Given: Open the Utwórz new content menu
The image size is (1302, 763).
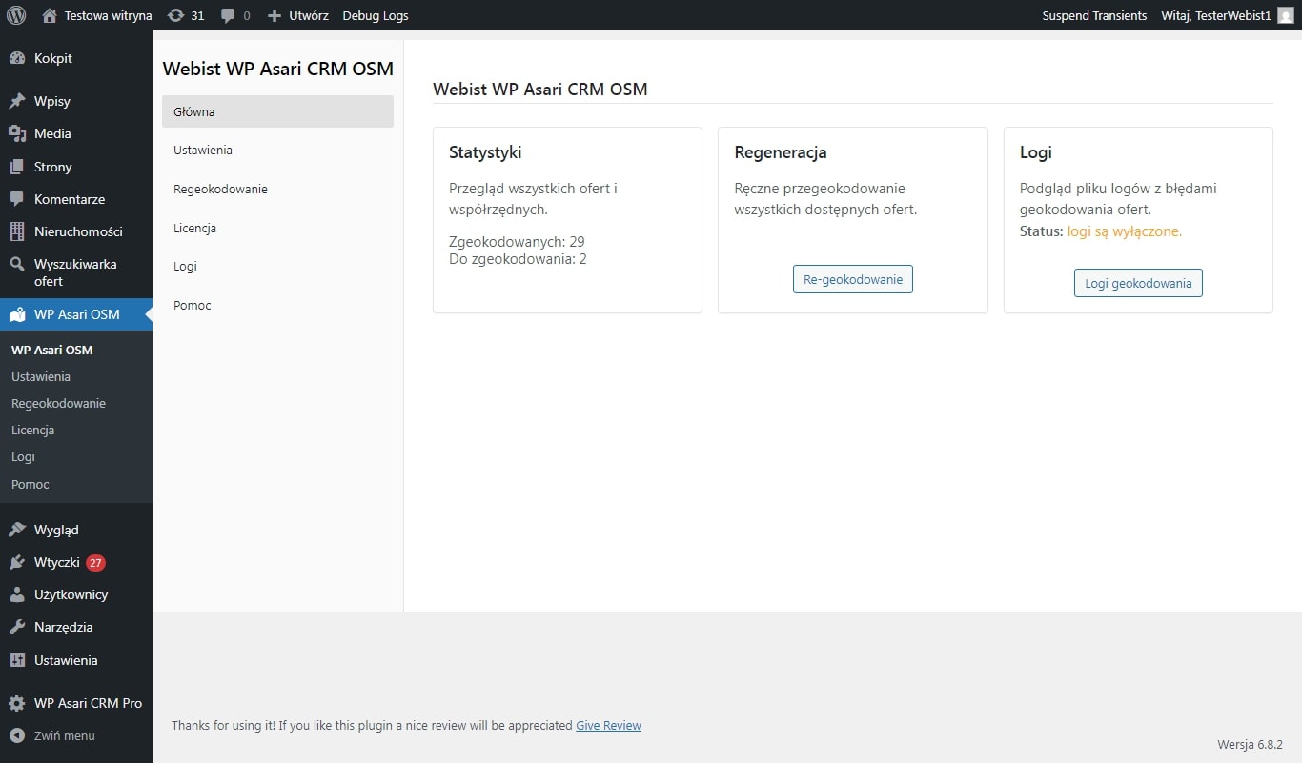Looking at the screenshot, I should pyautogui.click(x=297, y=15).
